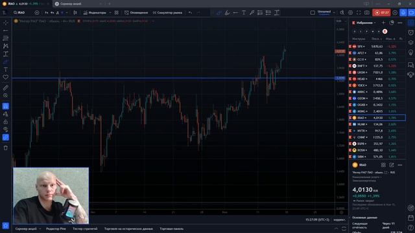The image size is (415, 233).
Task: Open the Unnamed layout name
Action: [324, 12]
